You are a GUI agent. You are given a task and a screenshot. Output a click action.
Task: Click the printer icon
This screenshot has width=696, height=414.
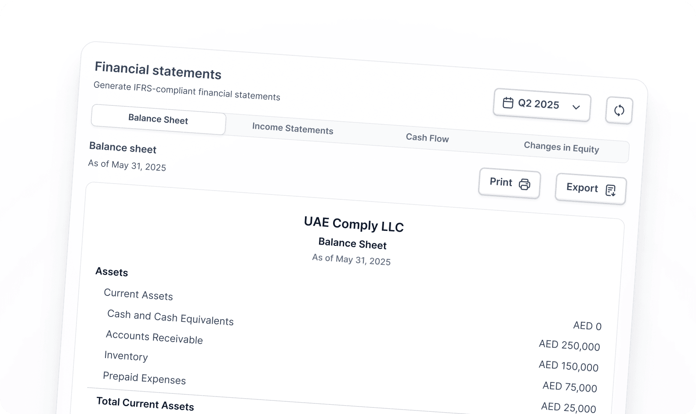(x=525, y=184)
